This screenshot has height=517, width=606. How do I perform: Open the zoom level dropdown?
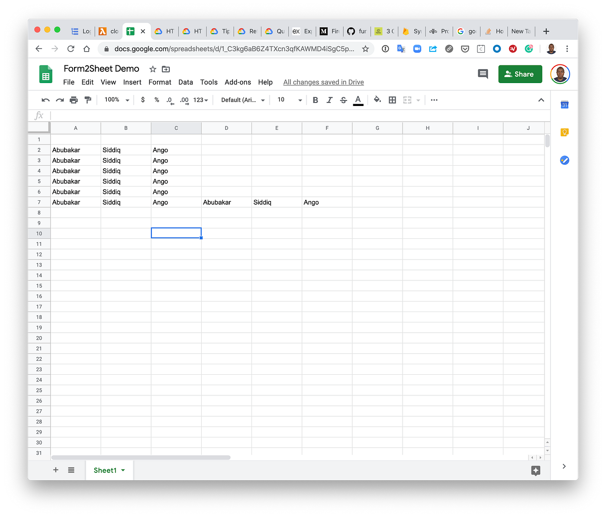[116, 100]
